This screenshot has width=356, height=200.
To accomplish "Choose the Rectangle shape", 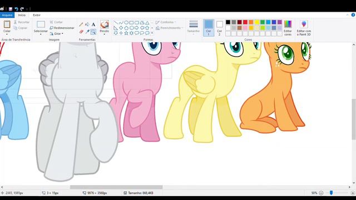I will click(x=131, y=23).
